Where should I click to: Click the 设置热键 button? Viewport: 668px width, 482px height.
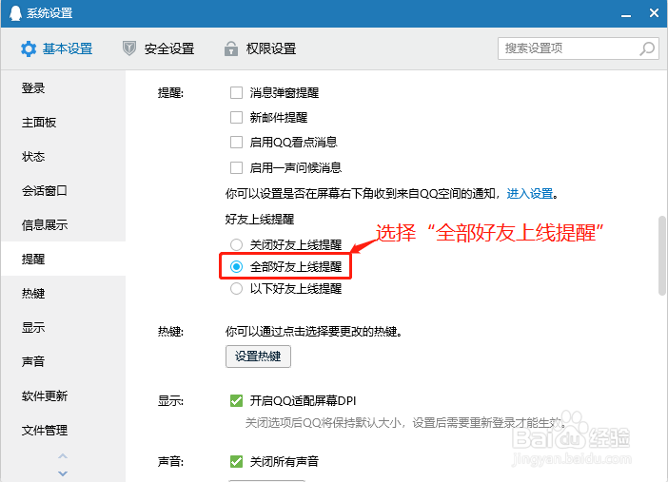coord(258,356)
